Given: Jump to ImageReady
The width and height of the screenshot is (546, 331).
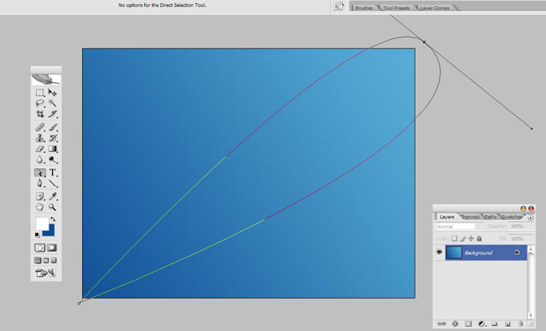Looking at the screenshot, I should [45, 273].
